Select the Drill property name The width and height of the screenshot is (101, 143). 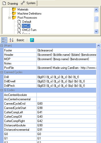pyautogui.click(x=20, y=77)
